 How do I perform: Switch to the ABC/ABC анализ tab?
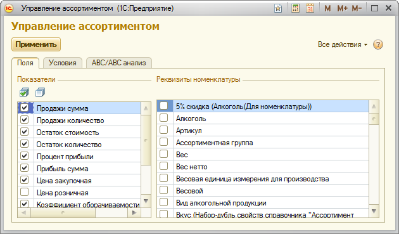pos(119,63)
